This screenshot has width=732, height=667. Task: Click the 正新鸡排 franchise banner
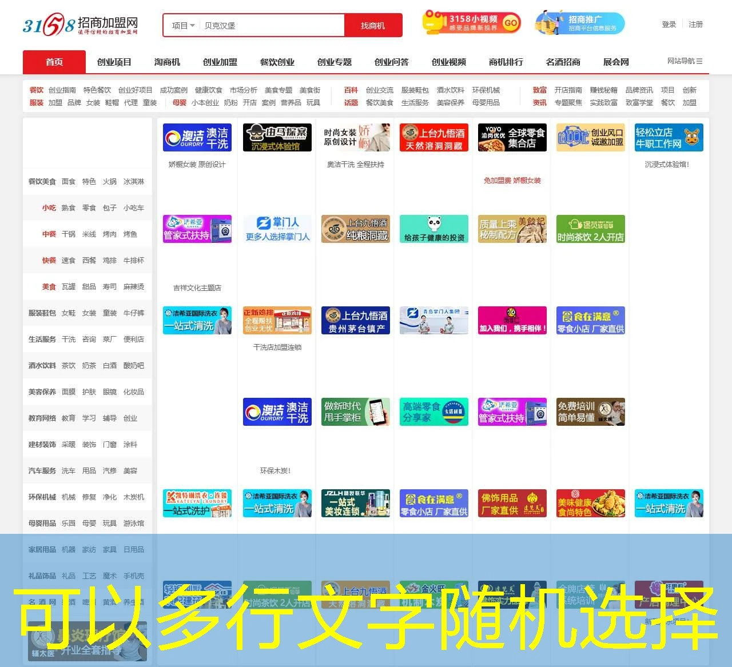coord(277,320)
